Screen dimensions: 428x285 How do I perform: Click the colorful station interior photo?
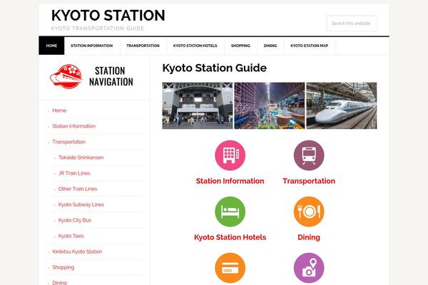(x=270, y=106)
